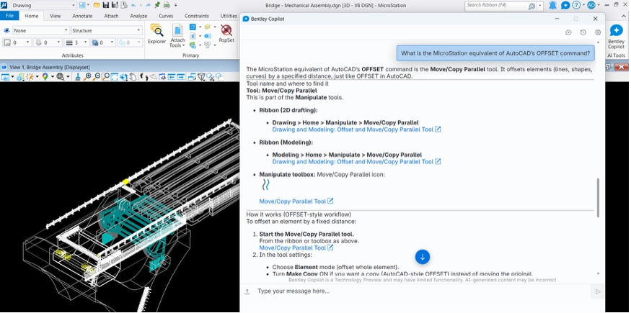Click the Print icon in quick access toolbar
The width and height of the screenshot is (631, 313).
click(166, 5)
